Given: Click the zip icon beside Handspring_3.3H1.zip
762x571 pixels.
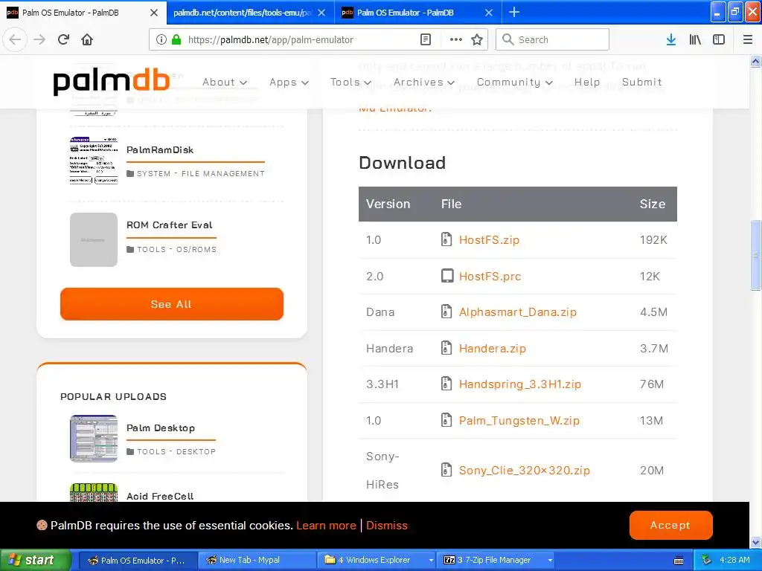Looking at the screenshot, I should coord(446,384).
